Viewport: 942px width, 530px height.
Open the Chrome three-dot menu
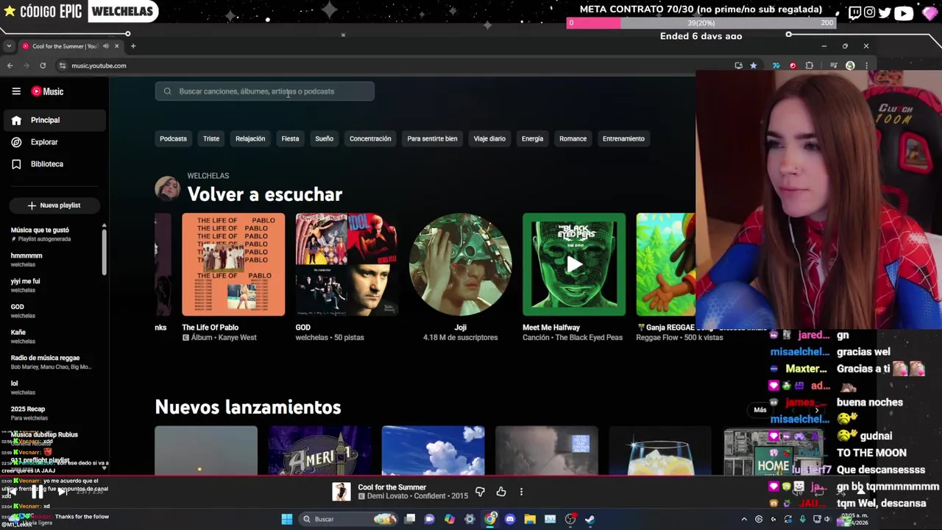(866, 66)
